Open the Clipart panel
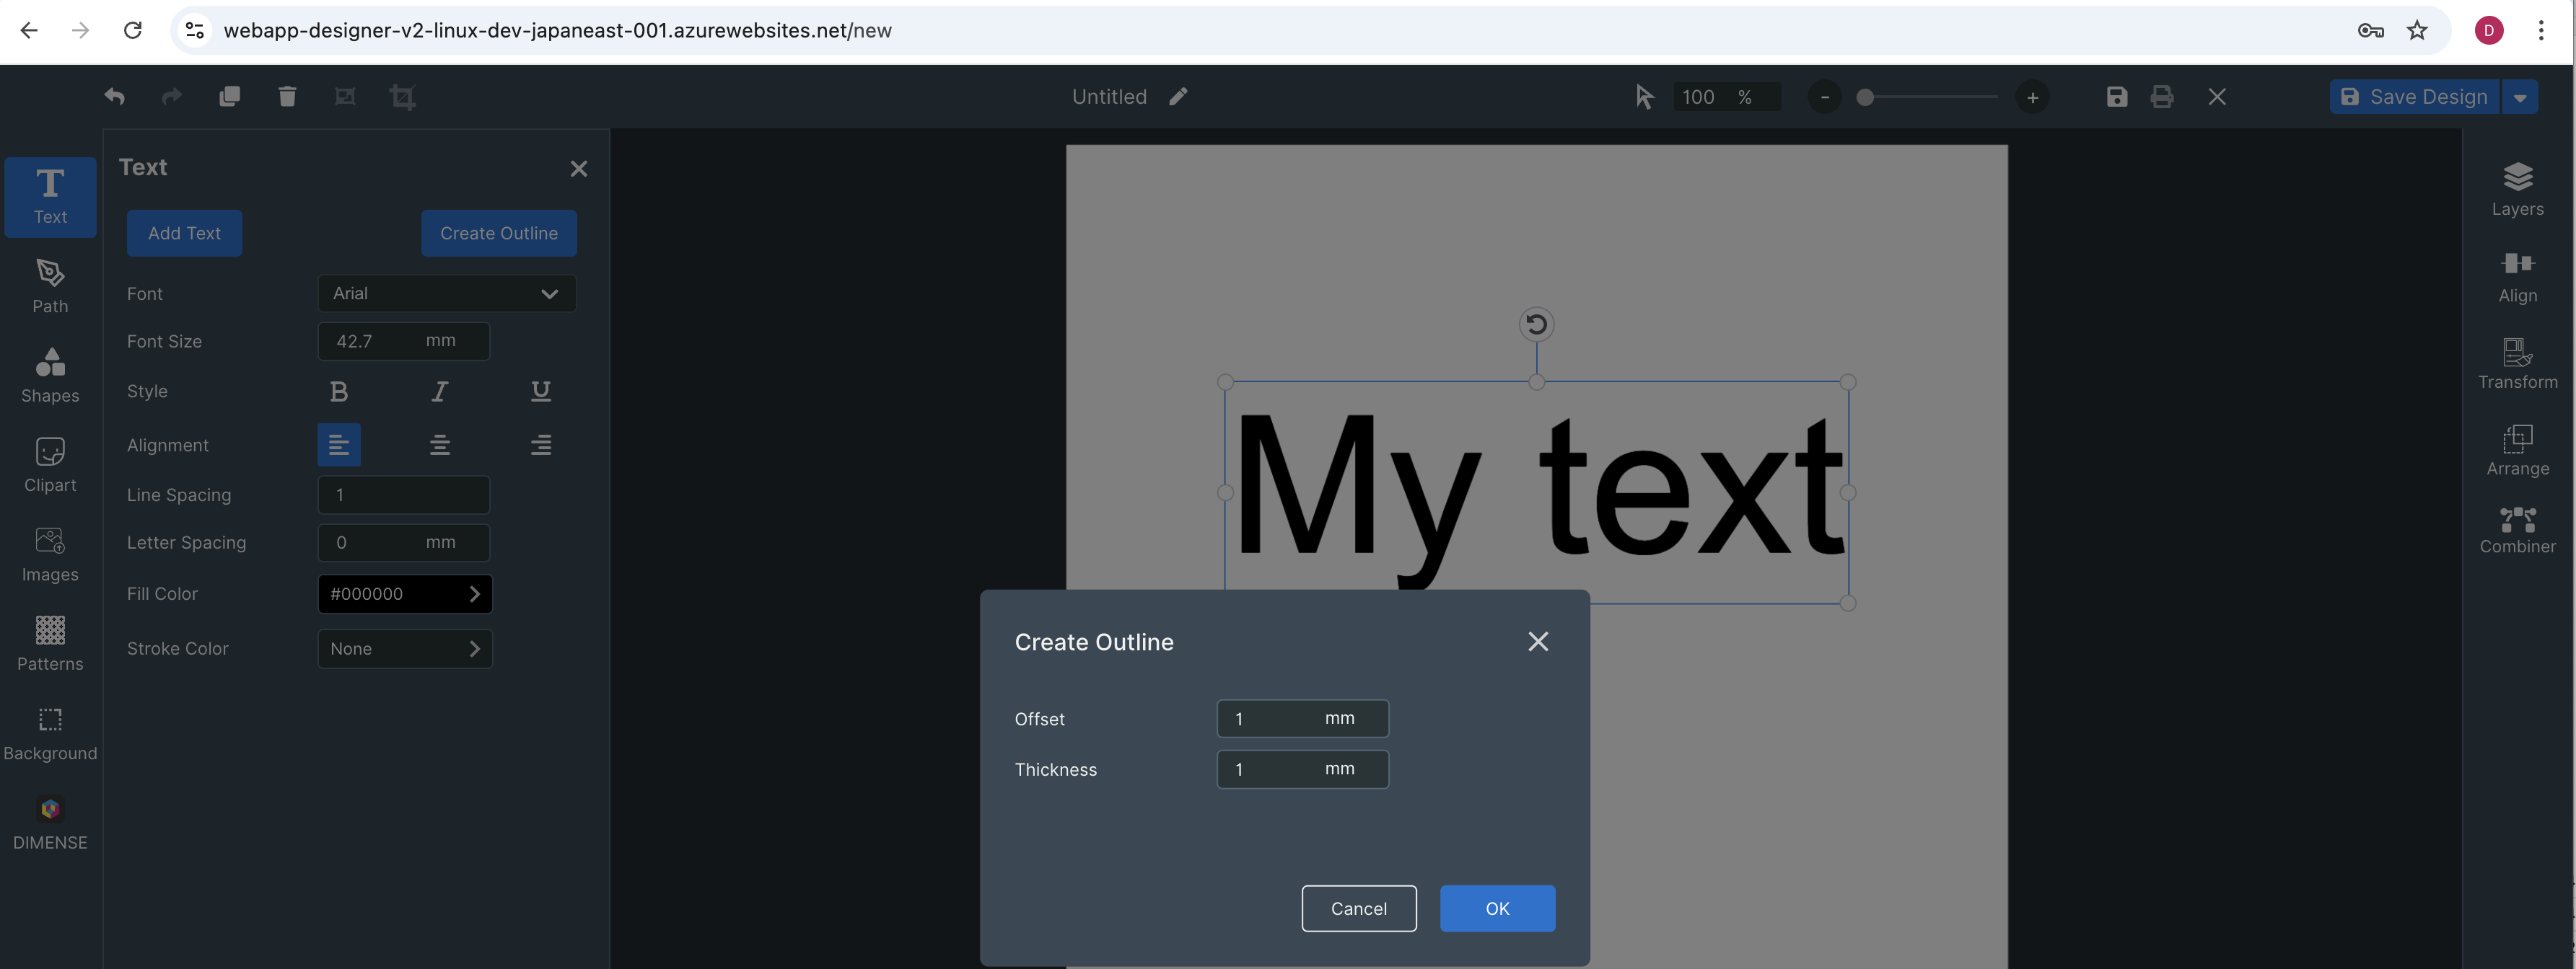The image size is (2576, 969). (x=50, y=464)
